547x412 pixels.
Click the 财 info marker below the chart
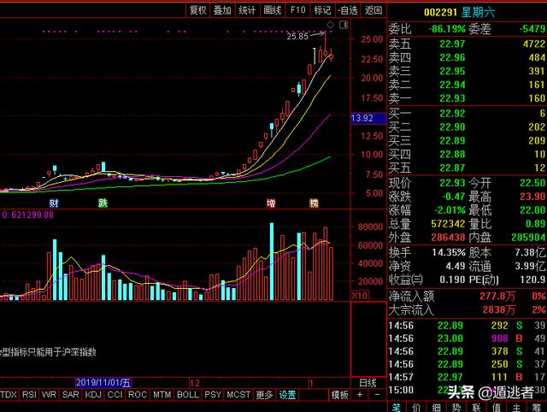click(54, 203)
